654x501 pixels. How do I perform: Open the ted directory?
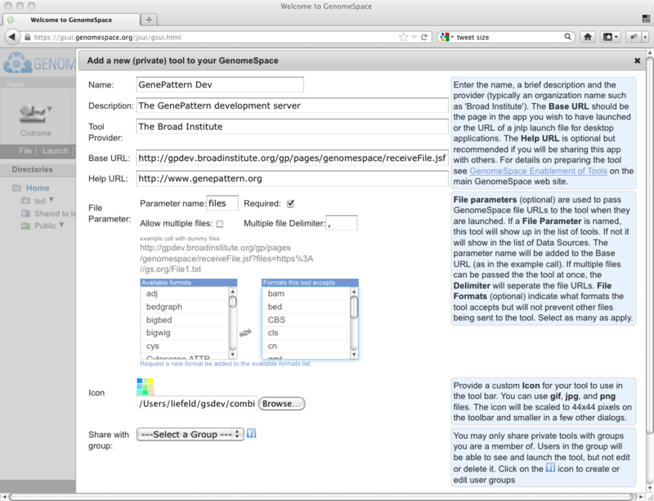[40, 201]
